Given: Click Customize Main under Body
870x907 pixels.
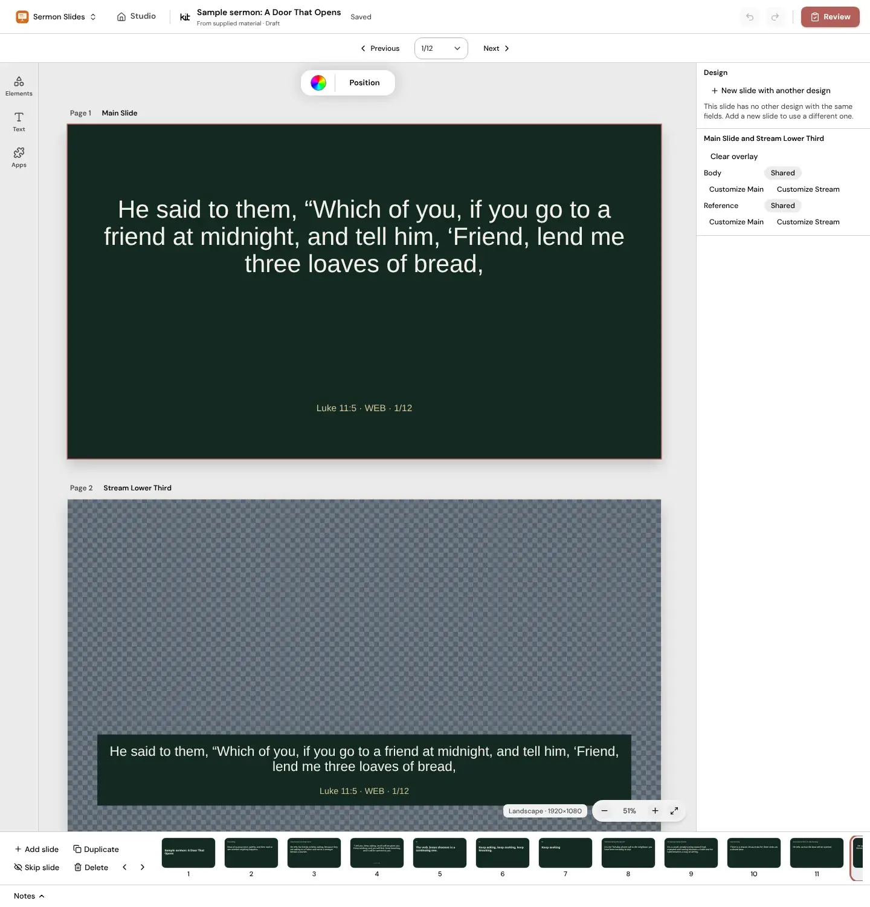Looking at the screenshot, I should point(736,189).
